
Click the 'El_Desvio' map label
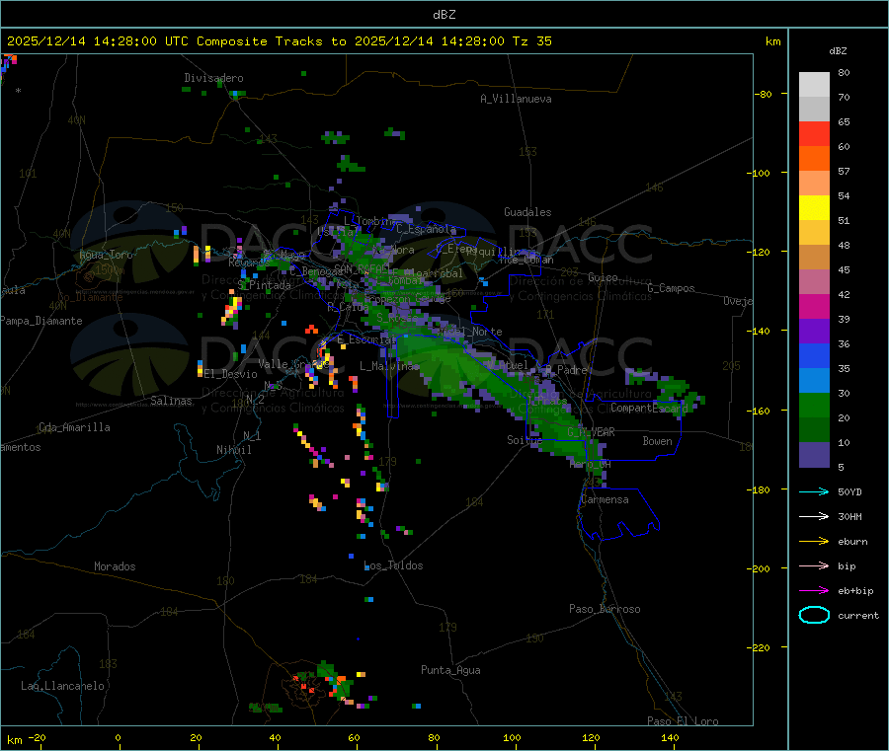click(231, 374)
